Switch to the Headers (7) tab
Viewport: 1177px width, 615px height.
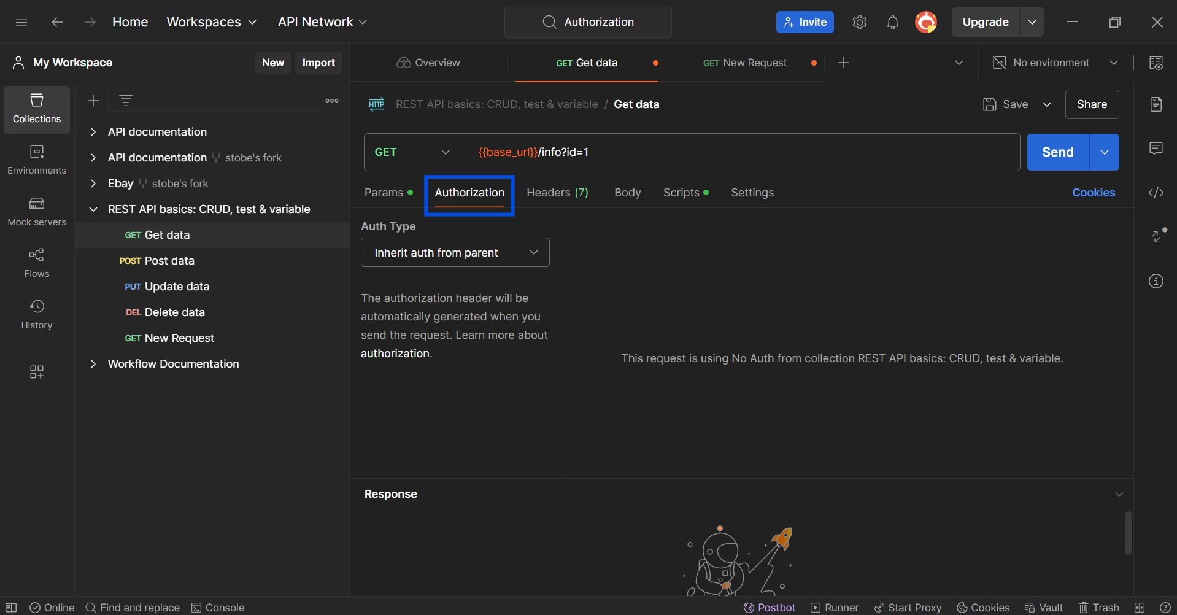tap(557, 193)
